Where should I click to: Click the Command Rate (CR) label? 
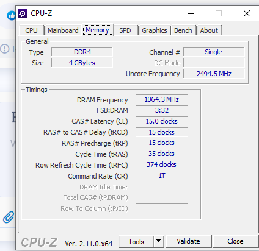click(x=98, y=176)
